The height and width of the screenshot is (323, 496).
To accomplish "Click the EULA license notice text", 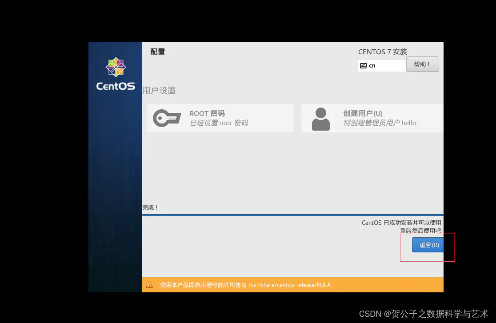I will coord(245,285).
